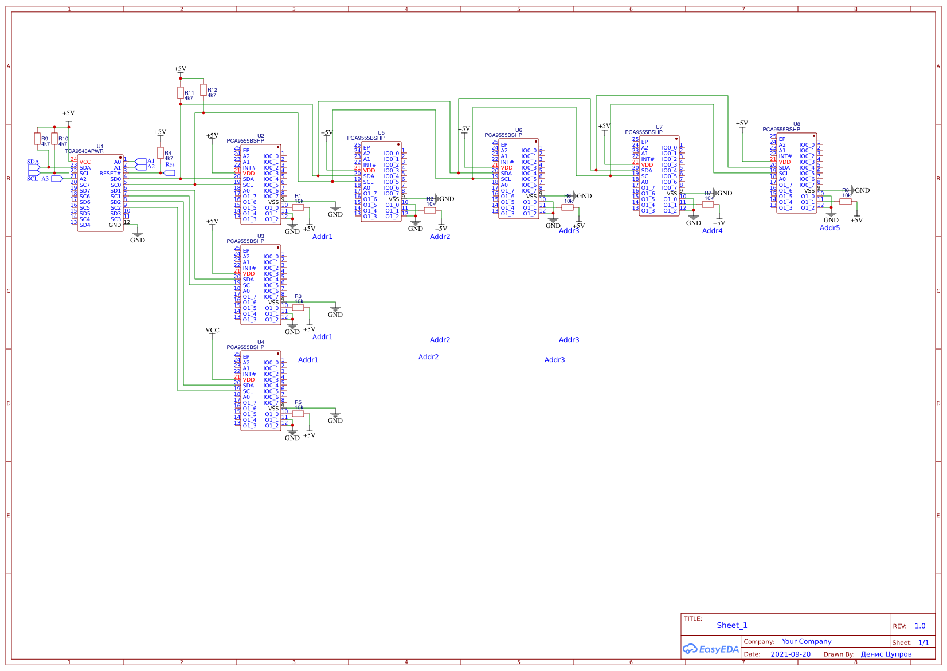Image resolution: width=947 pixels, height=671 pixels.
Task: Click the Sheet_1 title text
Action: pyautogui.click(x=732, y=625)
